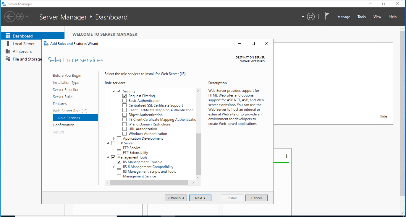Image resolution: width=406 pixels, height=217 pixels.
Task: Enable IIS Management Scripts and Tools checkbox
Action: tap(119, 172)
